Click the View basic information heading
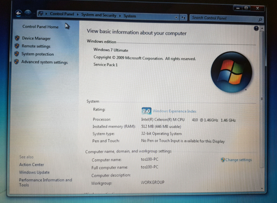The image size is (277, 203). (137, 32)
